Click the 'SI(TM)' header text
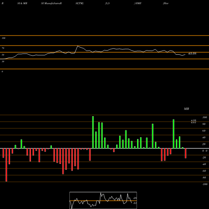Screen dimensions: 209x209 tap(79, 3)
